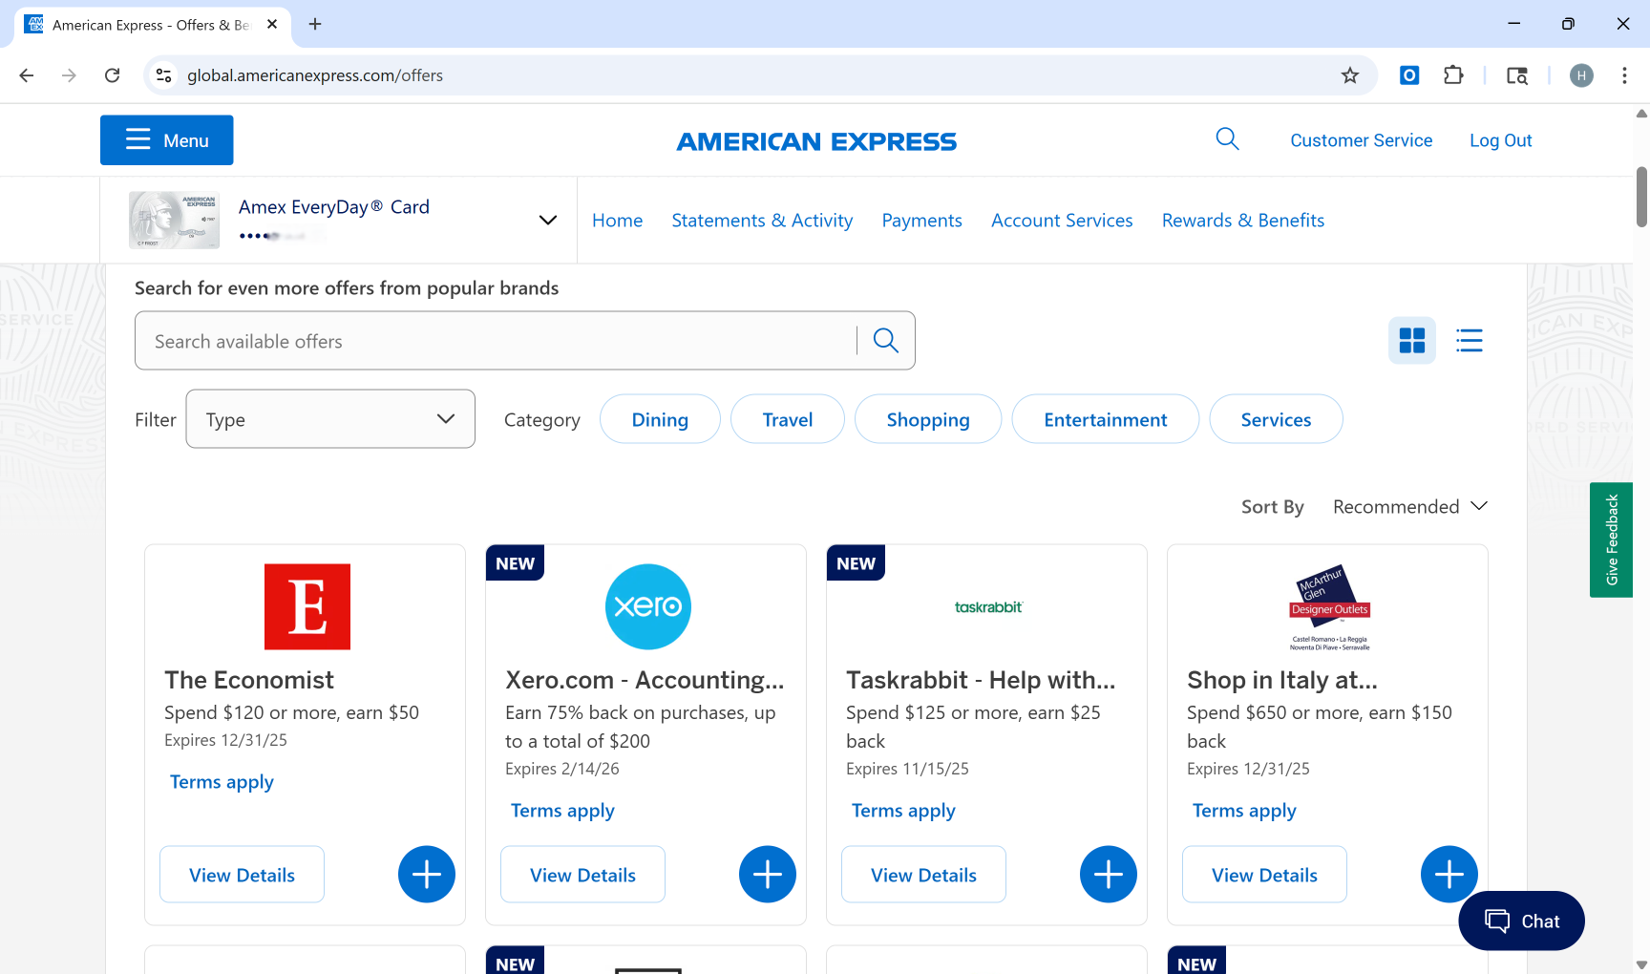Viewport: 1650px width, 974px height.
Task: Click the scrollbar down arrow
Action: [x=1641, y=964]
